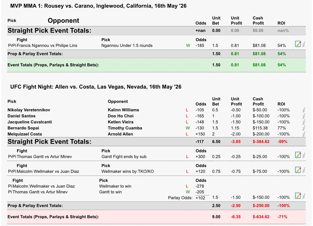Click opponent Doo Ho Choi
Viewport: 313px width, 226px height.
tap(121, 116)
